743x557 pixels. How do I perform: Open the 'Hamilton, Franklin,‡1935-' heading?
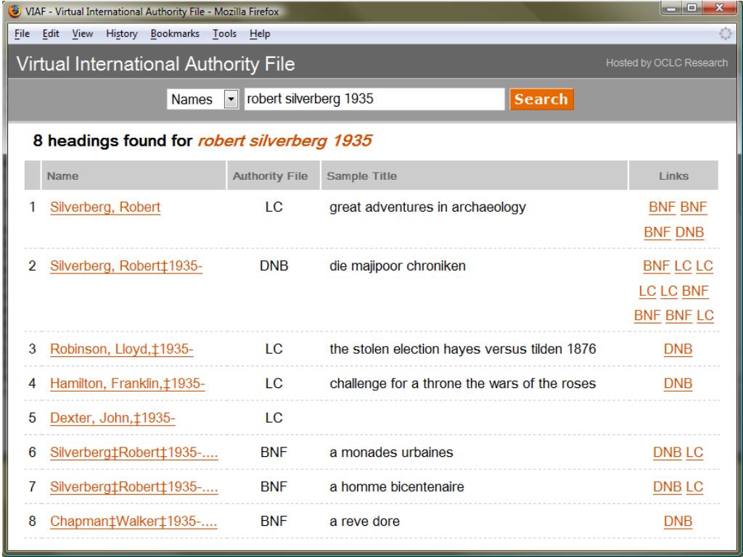128,384
